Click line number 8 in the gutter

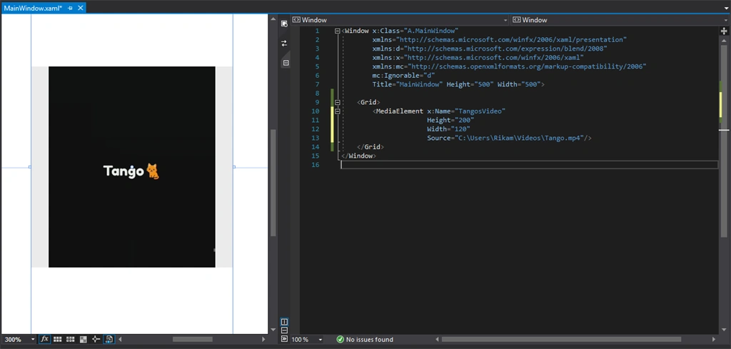(x=317, y=93)
